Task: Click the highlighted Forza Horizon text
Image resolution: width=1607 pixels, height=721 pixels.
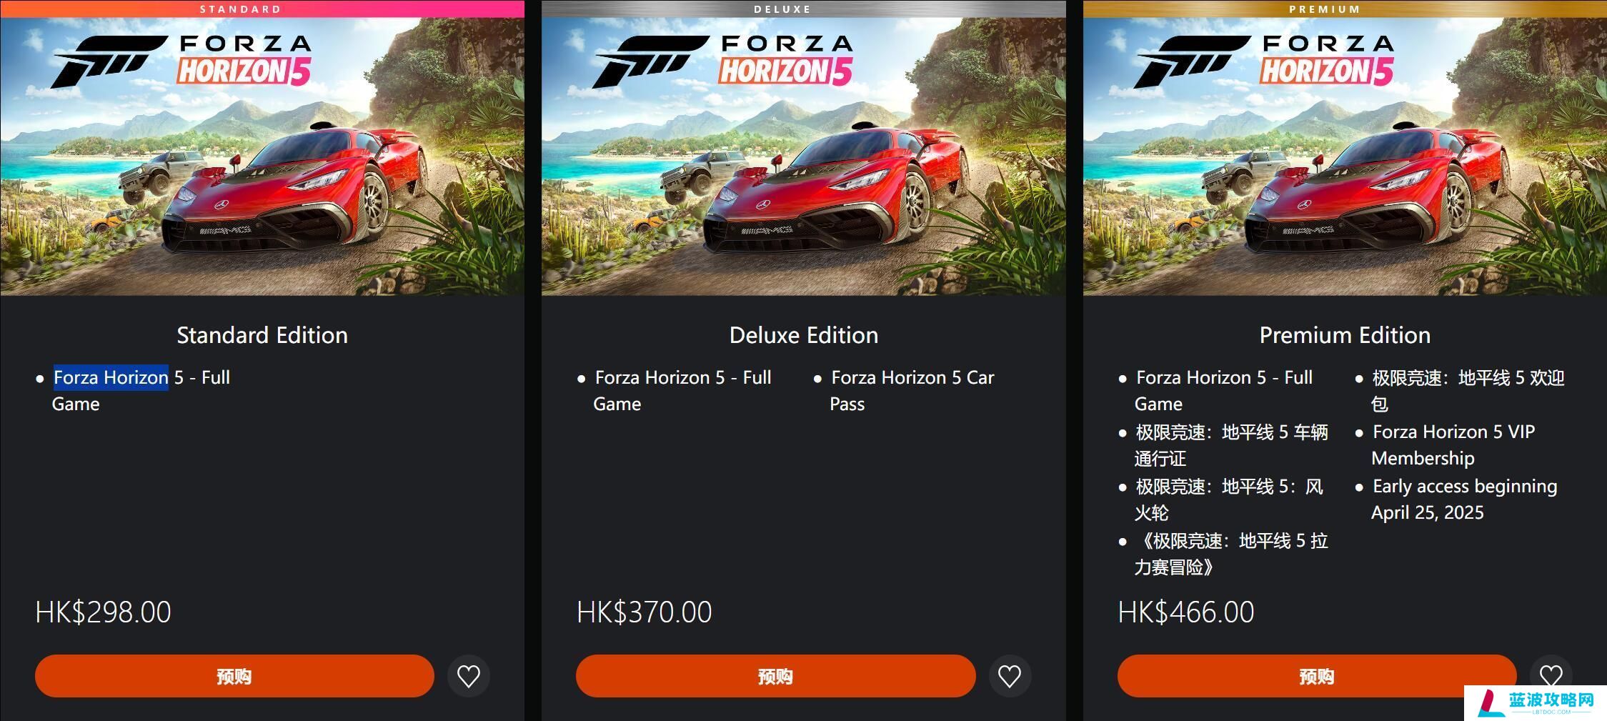Action: pyautogui.click(x=111, y=377)
